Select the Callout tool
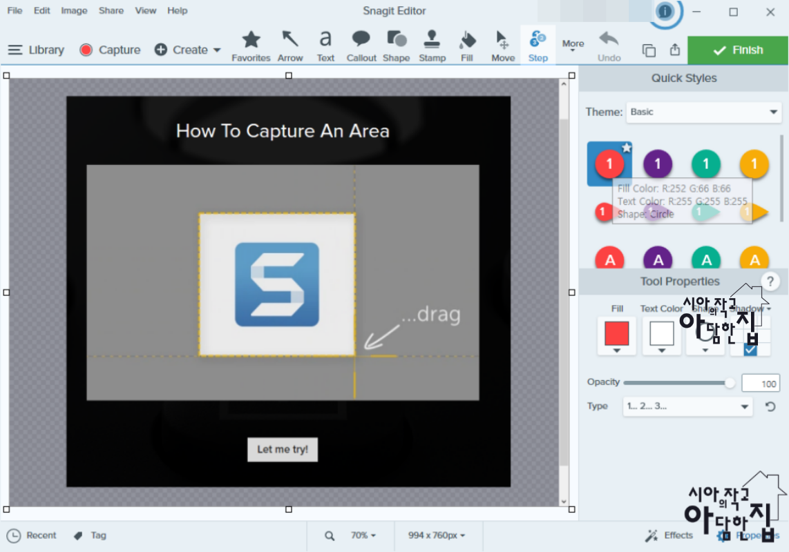 tap(361, 46)
